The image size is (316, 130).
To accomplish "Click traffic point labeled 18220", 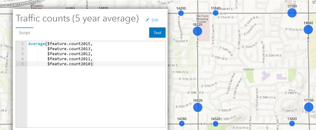I will (x=197, y=31).
